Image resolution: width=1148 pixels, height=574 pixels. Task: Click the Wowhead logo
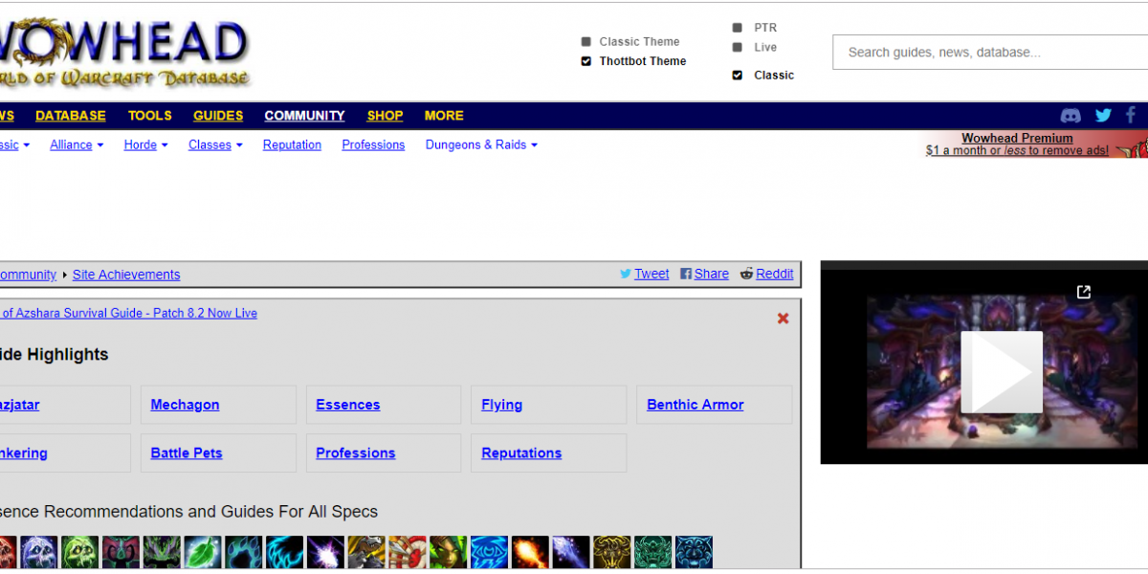124,53
